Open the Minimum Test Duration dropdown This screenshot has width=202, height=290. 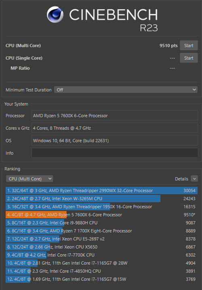click(126, 90)
